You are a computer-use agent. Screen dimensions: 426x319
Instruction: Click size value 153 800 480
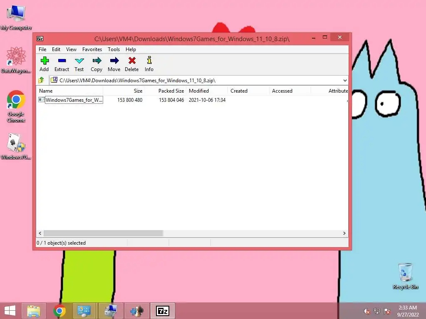pos(130,100)
